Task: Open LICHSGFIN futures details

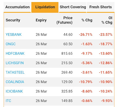Action: (15, 63)
